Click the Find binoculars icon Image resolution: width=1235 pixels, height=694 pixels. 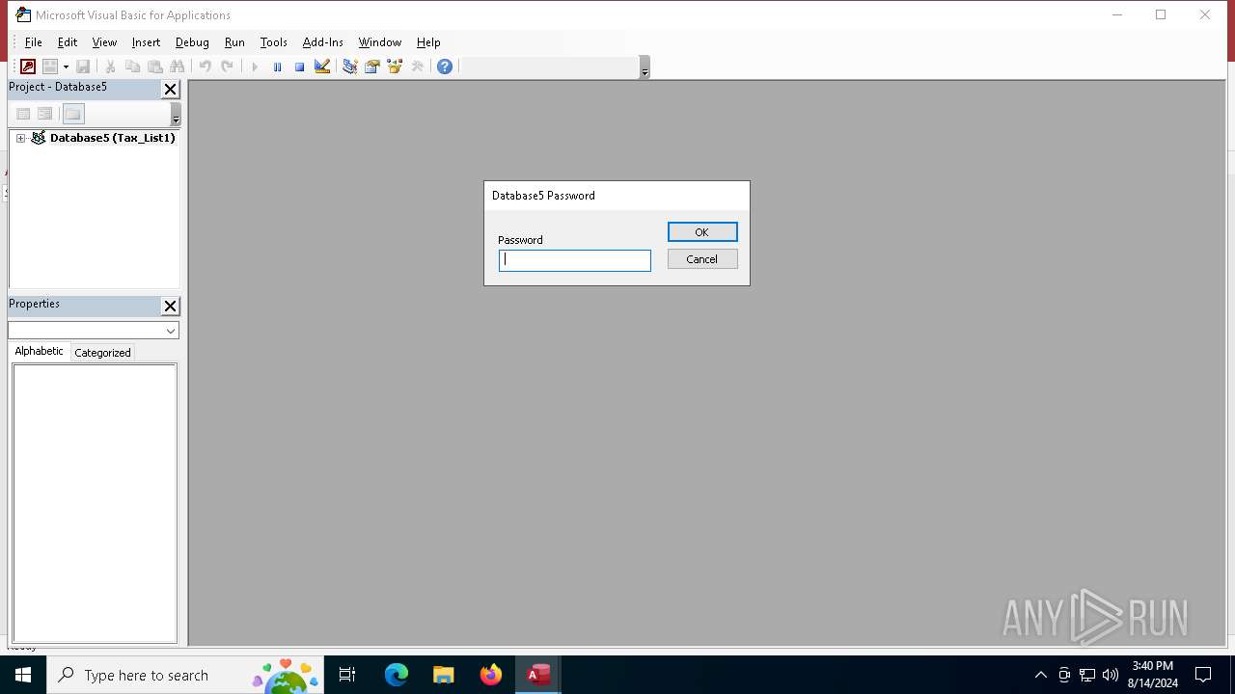coord(177,67)
